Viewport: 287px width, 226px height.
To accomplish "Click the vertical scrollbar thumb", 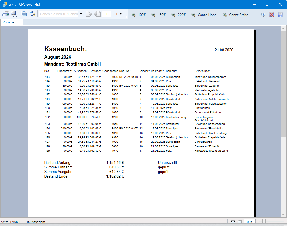I will (283, 84).
